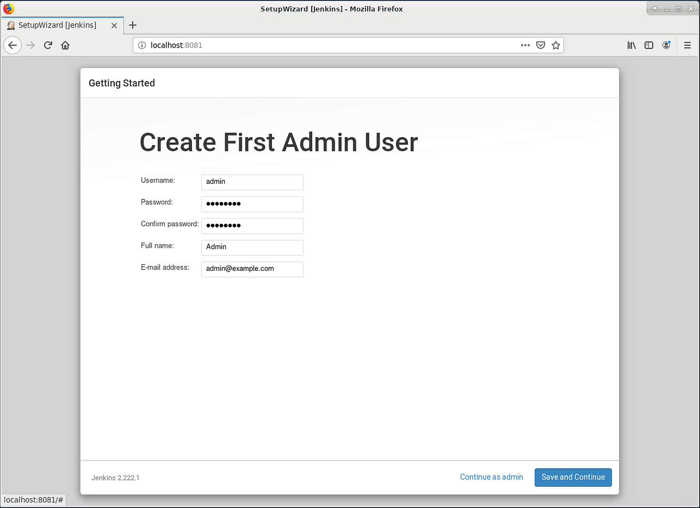This screenshot has width=700, height=508.
Task: Click the Username: label
Action: coord(158,180)
